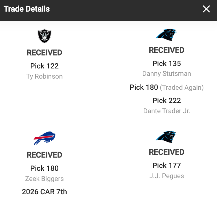The width and height of the screenshot is (217, 219).
Task: Click the 2026 CAR 7th pick
Action: [x=44, y=192]
